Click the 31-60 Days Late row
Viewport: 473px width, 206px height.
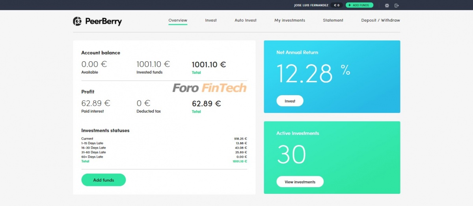(164, 152)
